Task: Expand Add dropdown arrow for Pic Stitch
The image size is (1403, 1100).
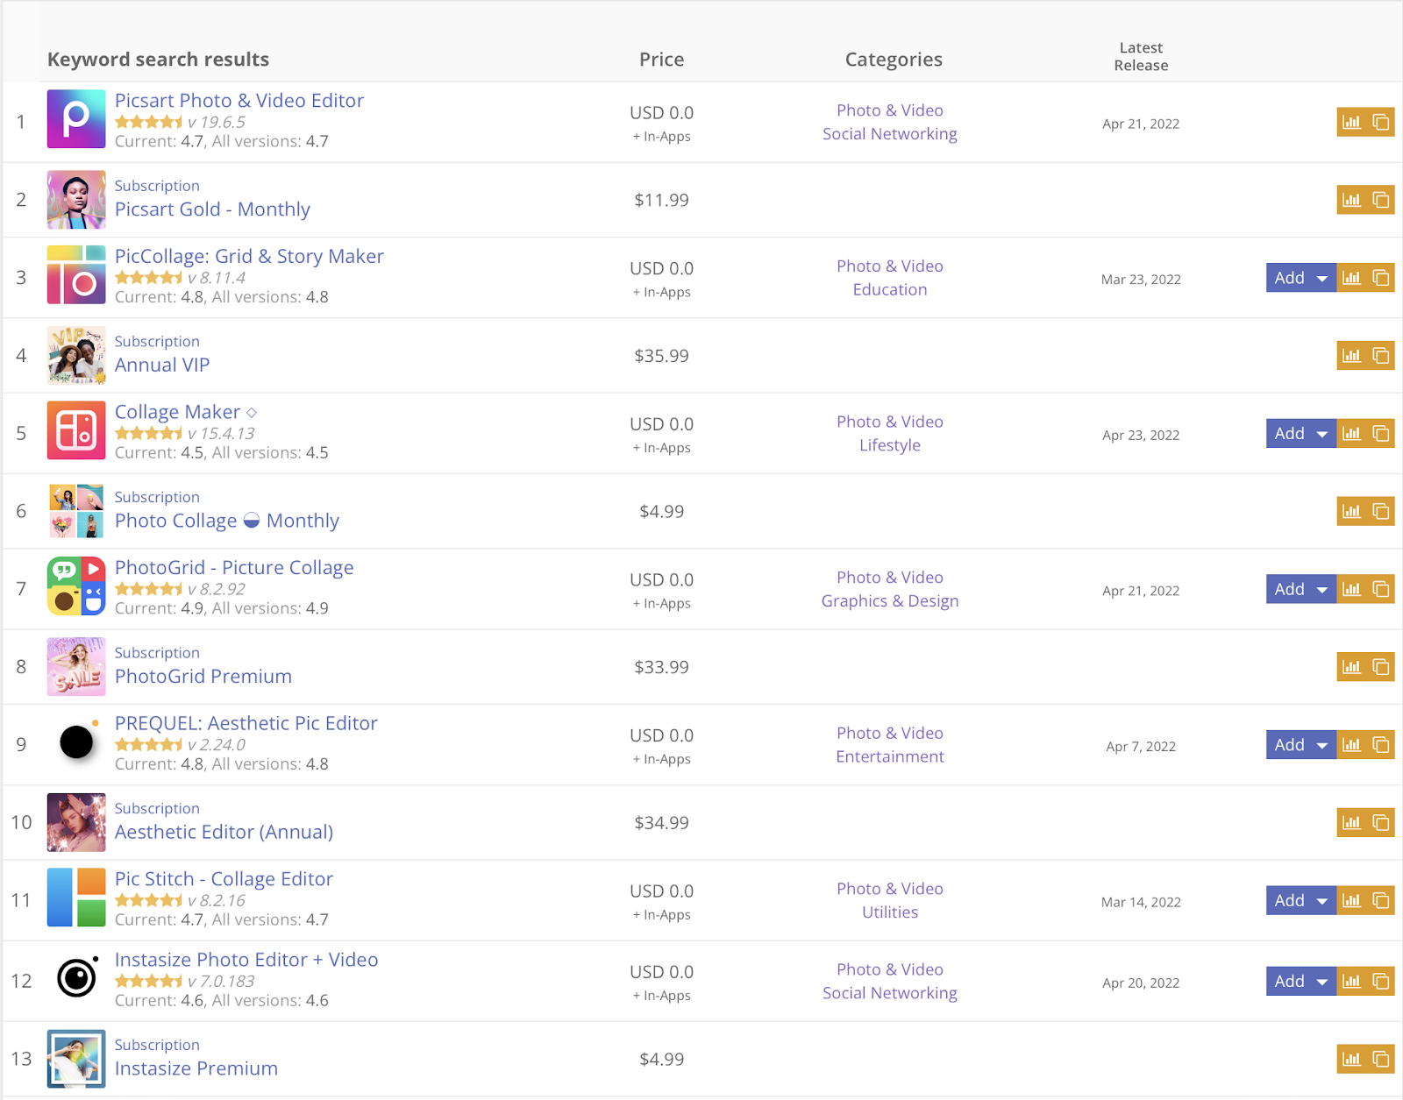Action: [x=1322, y=901]
